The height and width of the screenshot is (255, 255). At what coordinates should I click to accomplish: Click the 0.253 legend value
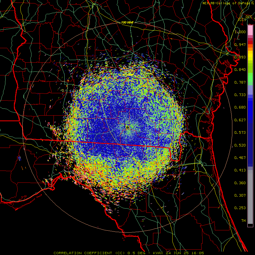[x=240, y=208]
